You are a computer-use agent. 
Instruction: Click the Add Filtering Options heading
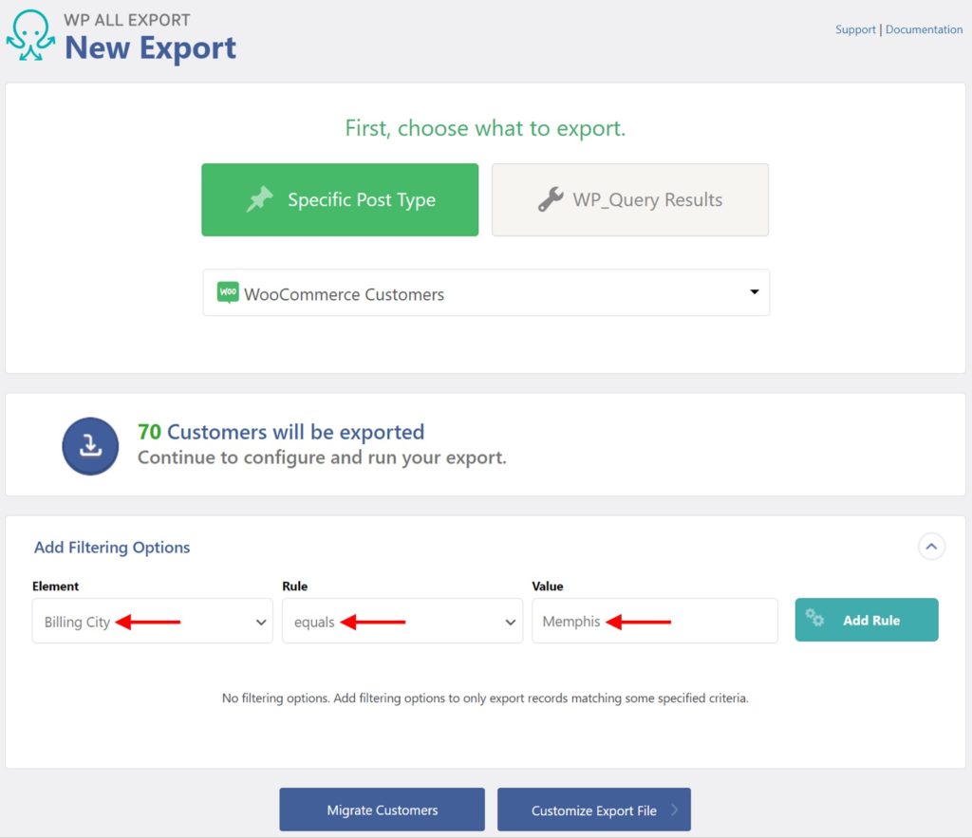click(111, 547)
